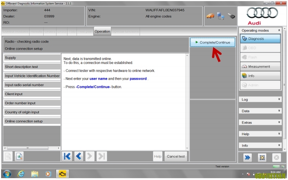288x180 pixels.
Task: Click the step list horizontal scrollbar
Action: coord(31,148)
